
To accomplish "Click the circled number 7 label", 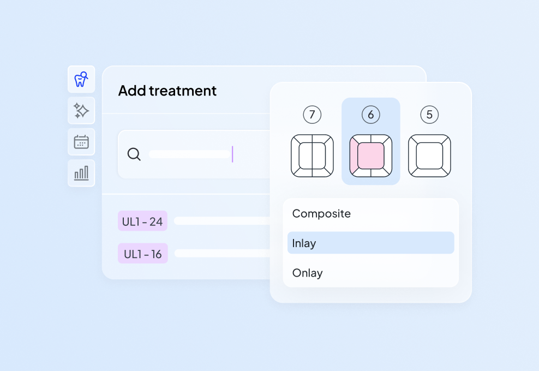I will [x=312, y=115].
